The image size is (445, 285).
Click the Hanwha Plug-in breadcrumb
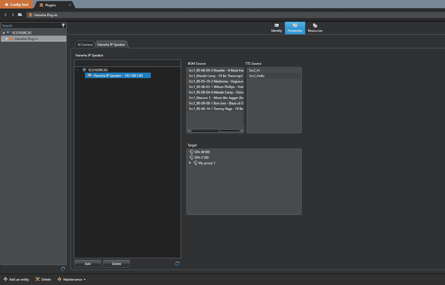(43, 15)
